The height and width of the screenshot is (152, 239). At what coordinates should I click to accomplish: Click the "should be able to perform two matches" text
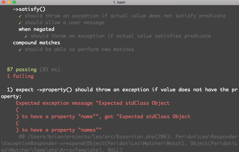pyautogui.click(x=79, y=49)
